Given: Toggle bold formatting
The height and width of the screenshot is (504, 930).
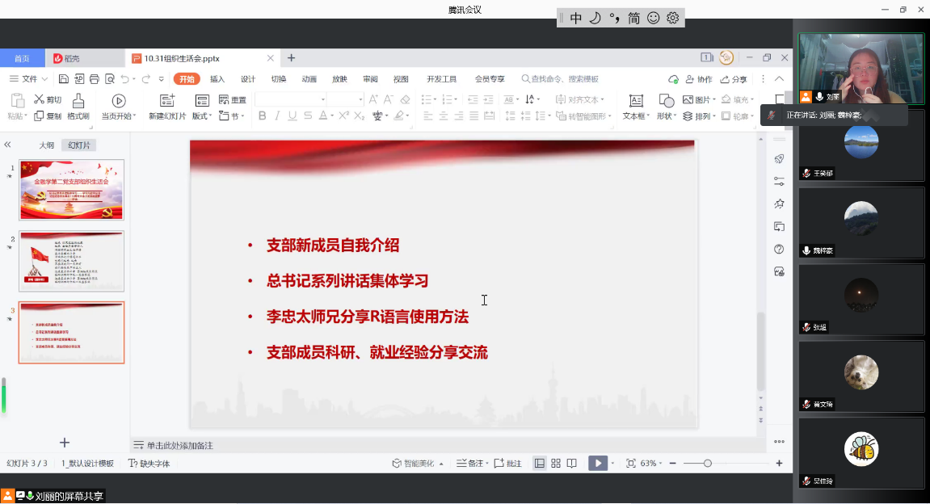Looking at the screenshot, I should (262, 116).
